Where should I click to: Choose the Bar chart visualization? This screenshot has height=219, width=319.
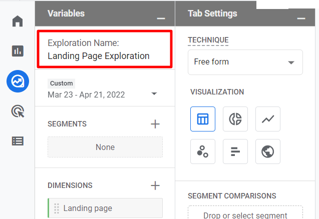235,151
